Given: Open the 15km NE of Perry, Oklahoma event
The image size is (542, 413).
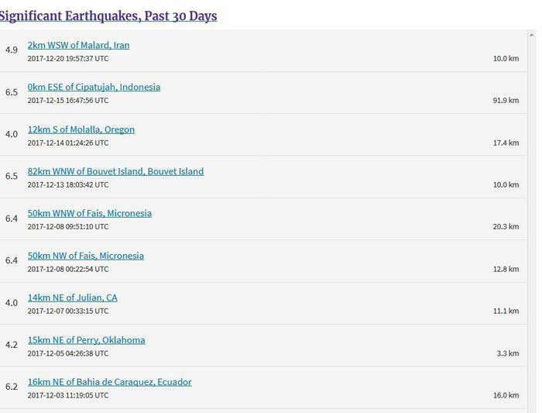Looking at the screenshot, I should 86,340.
